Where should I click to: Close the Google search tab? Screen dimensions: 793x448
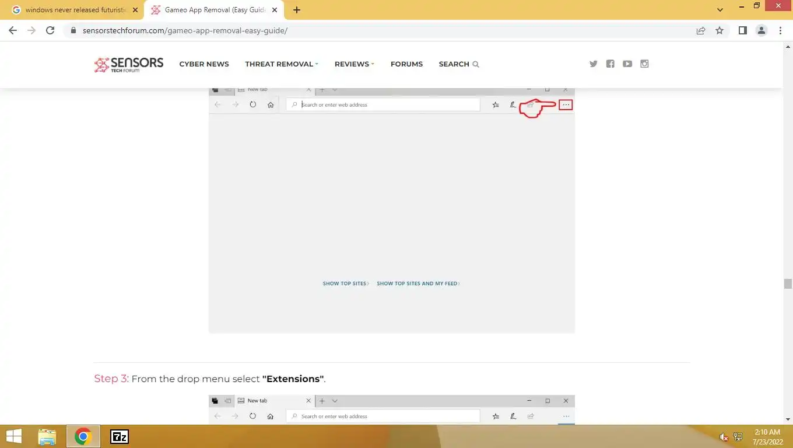(135, 10)
